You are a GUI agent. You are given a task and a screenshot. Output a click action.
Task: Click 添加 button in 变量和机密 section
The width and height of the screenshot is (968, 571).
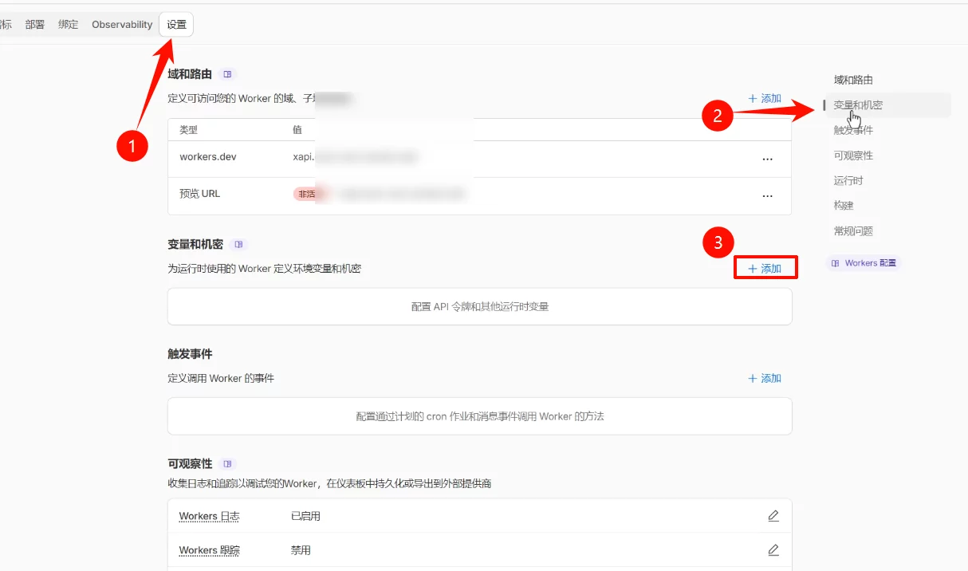765,269
